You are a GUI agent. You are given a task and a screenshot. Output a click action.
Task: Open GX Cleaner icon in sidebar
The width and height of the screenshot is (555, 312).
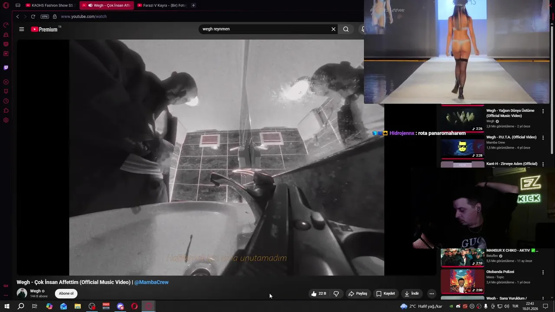[6, 35]
